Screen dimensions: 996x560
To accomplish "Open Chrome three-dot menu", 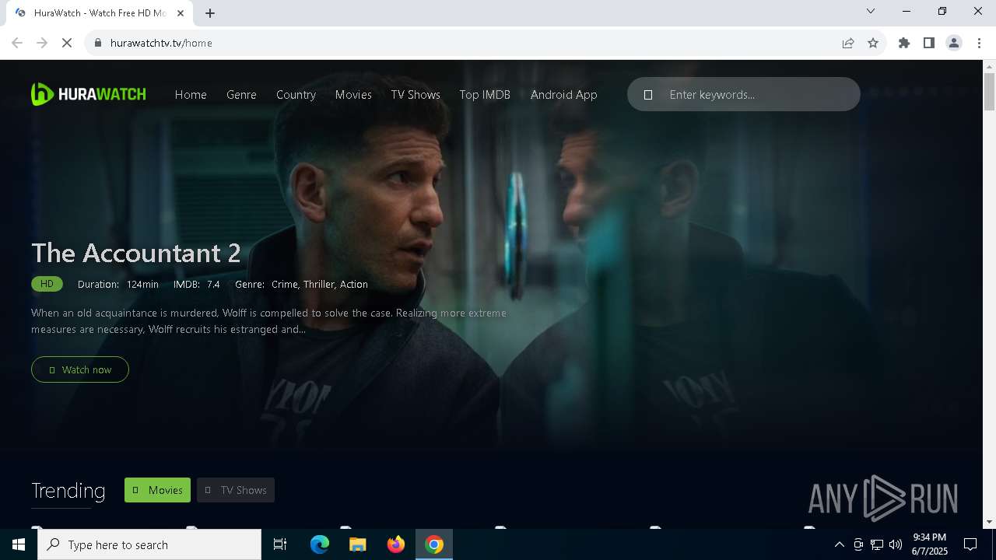I will pos(979,43).
